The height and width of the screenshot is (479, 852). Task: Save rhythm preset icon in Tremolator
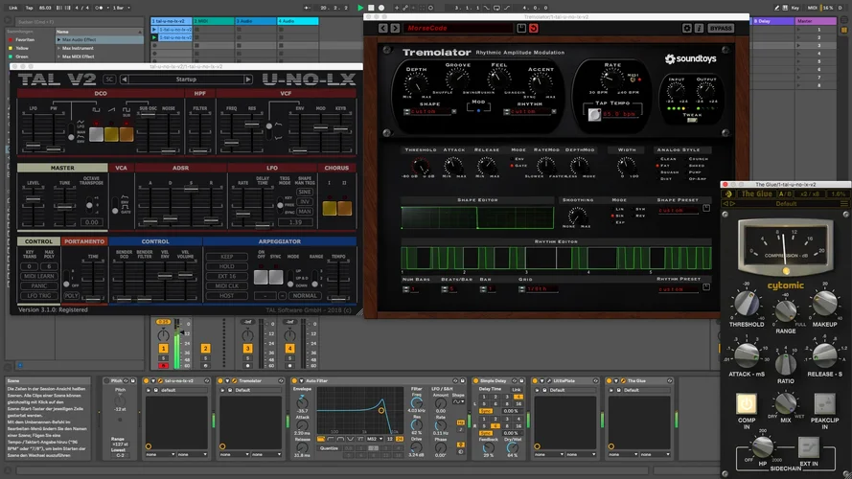tap(705, 286)
